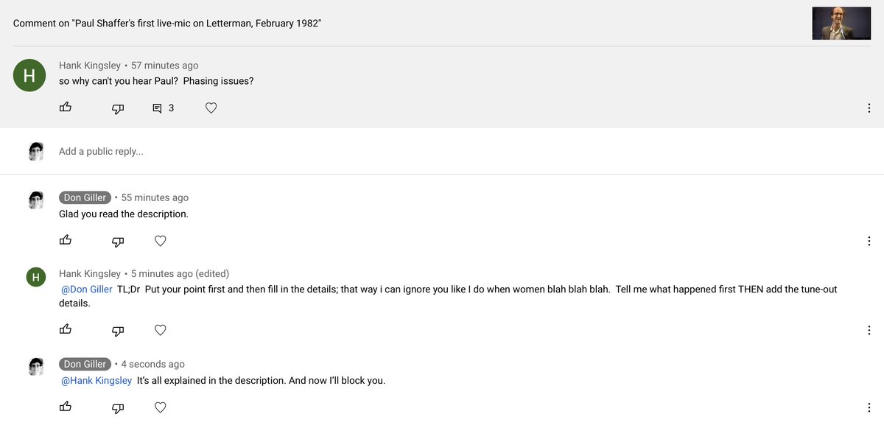This screenshot has height=428, width=884.
Task: Dislike Hank Kingsley's TL;Dr reply
Action: point(117,330)
